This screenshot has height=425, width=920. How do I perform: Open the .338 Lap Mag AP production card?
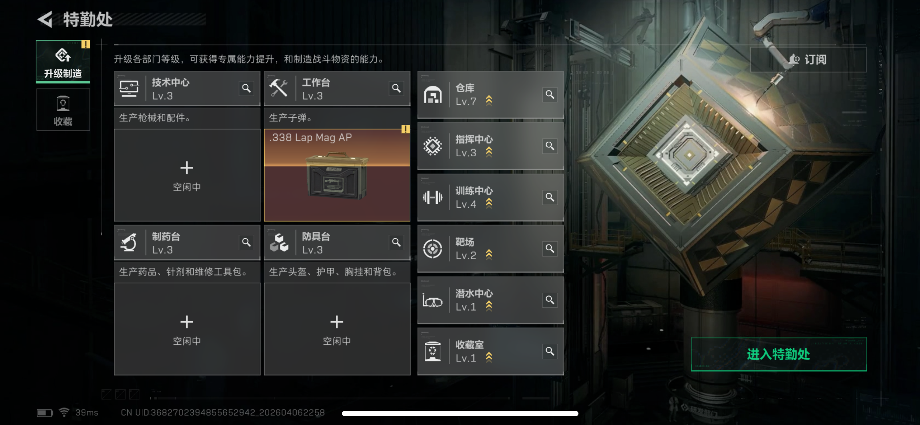tap(337, 175)
